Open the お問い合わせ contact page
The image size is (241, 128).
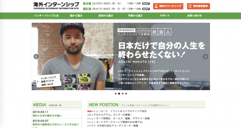pos(194,16)
